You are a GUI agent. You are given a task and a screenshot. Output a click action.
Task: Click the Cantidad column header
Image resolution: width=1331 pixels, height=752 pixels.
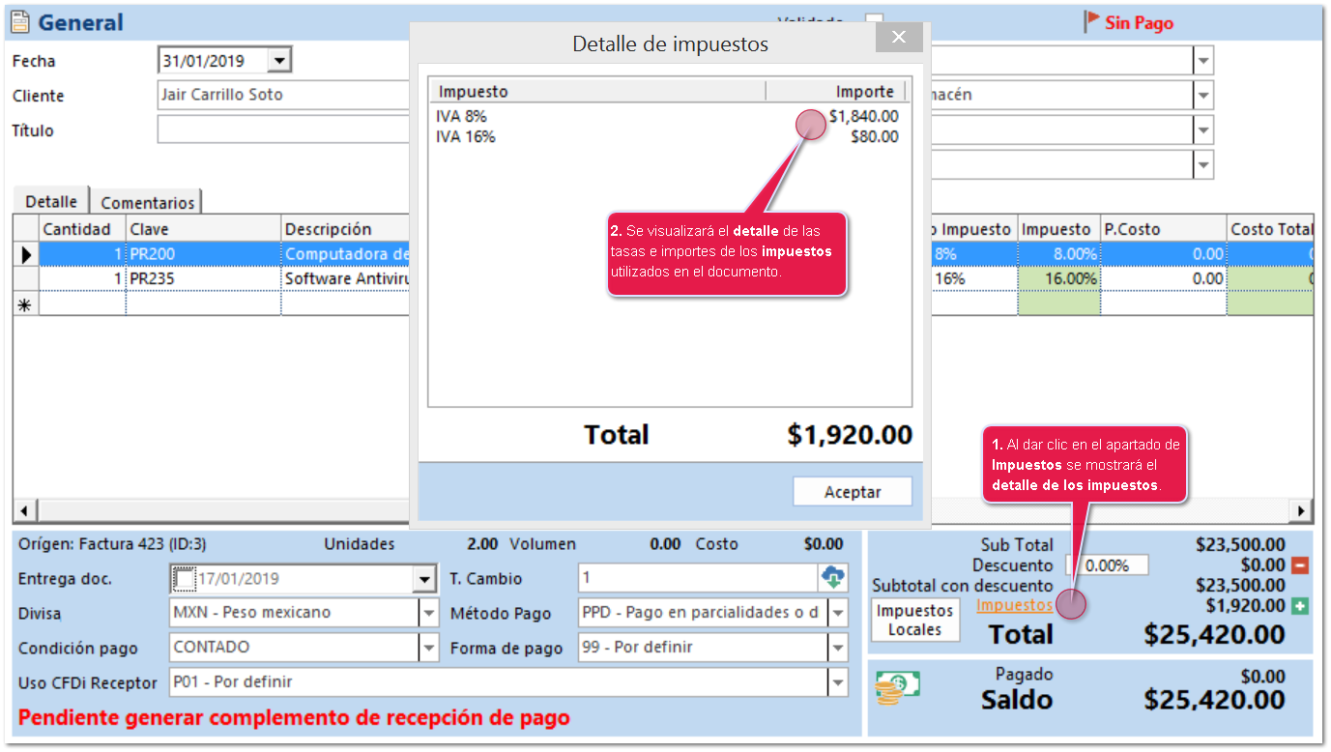pyautogui.click(x=83, y=229)
